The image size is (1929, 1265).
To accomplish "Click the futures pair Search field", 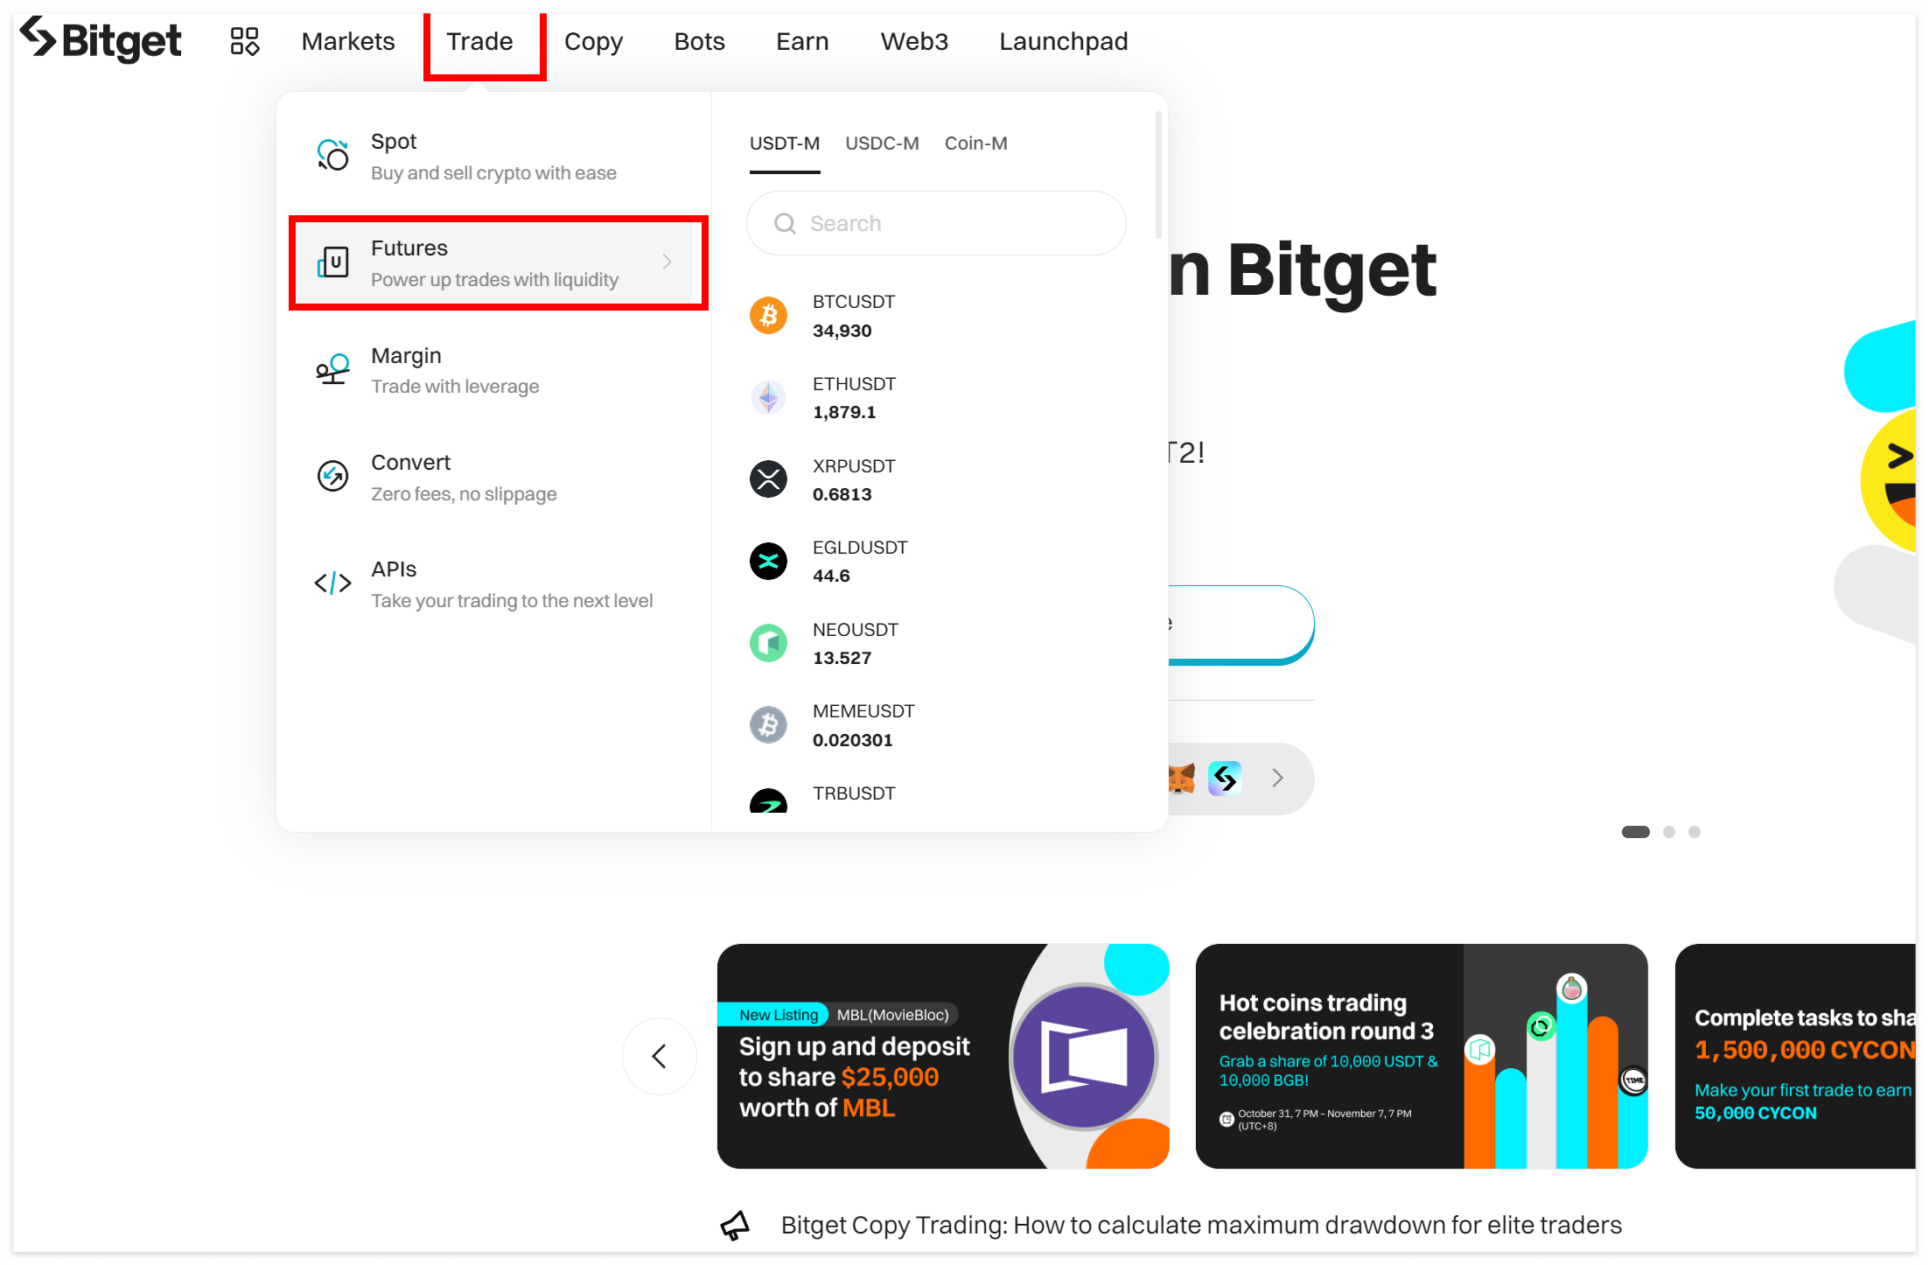I will [936, 224].
